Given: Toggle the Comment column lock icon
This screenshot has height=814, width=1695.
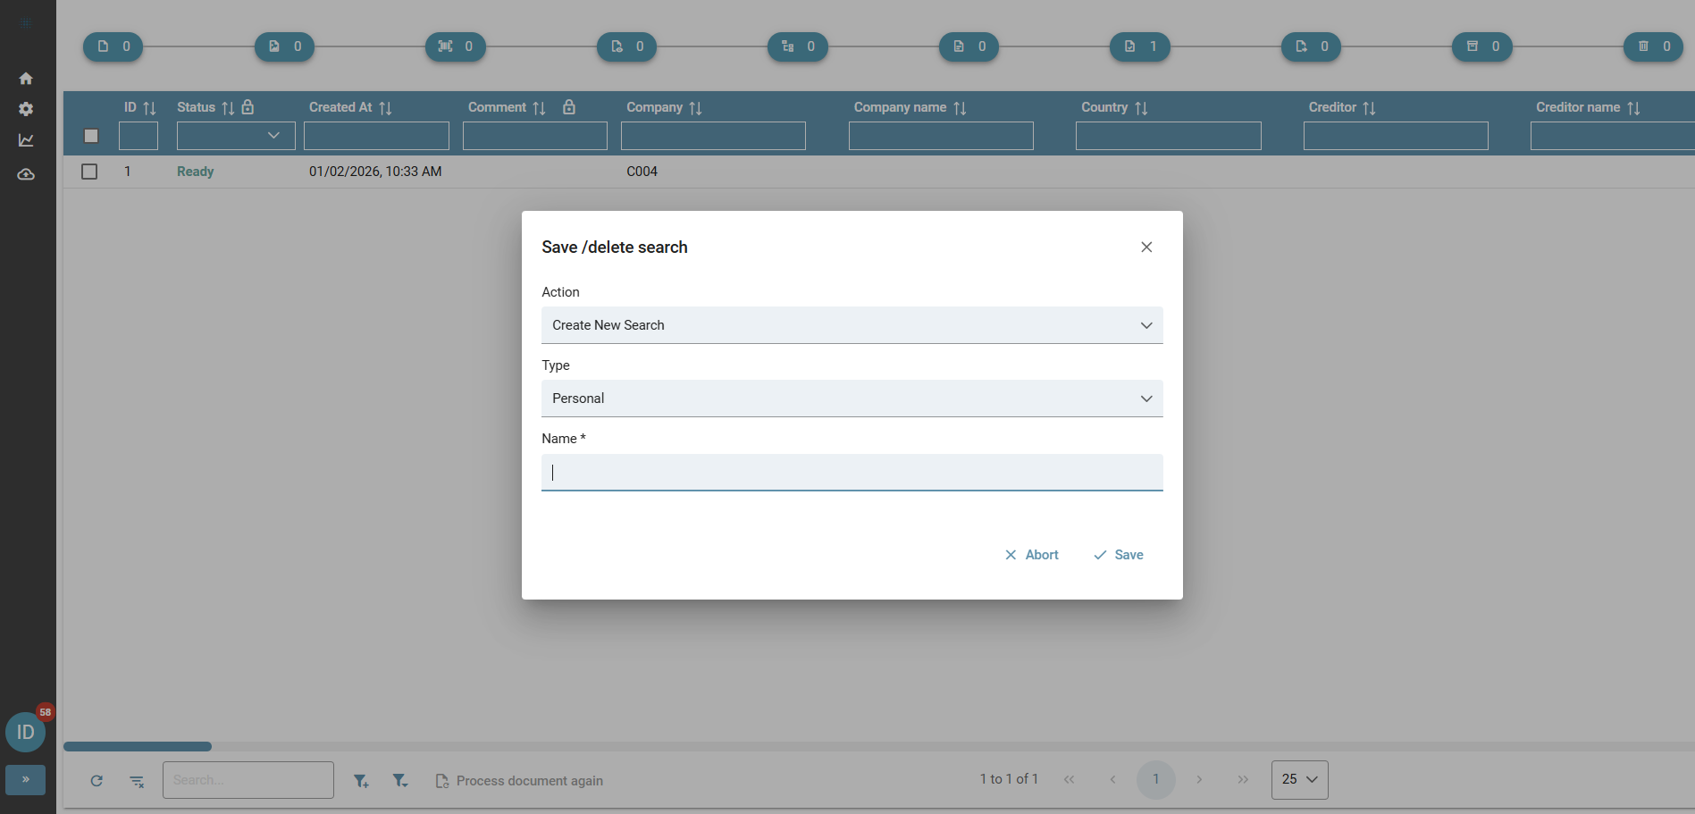Looking at the screenshot, I should pyautogui.click(x=569, y=107).
